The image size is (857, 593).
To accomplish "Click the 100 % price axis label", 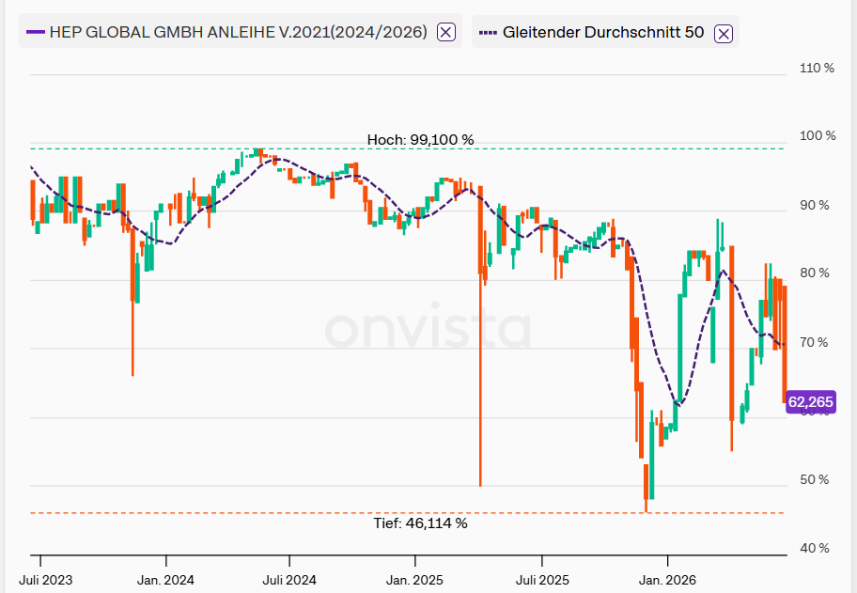I will 818,135.
